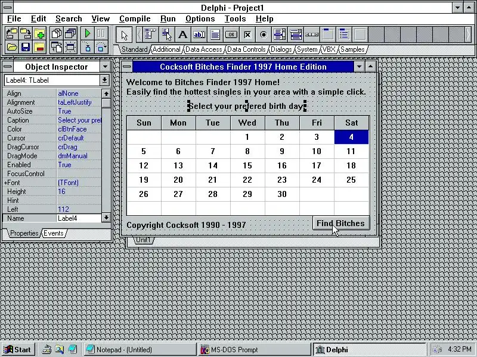The width and height of the screenshot is (477, 357).
Task: Open the Delphi main window system menu
Action: (x=8, y=7)
